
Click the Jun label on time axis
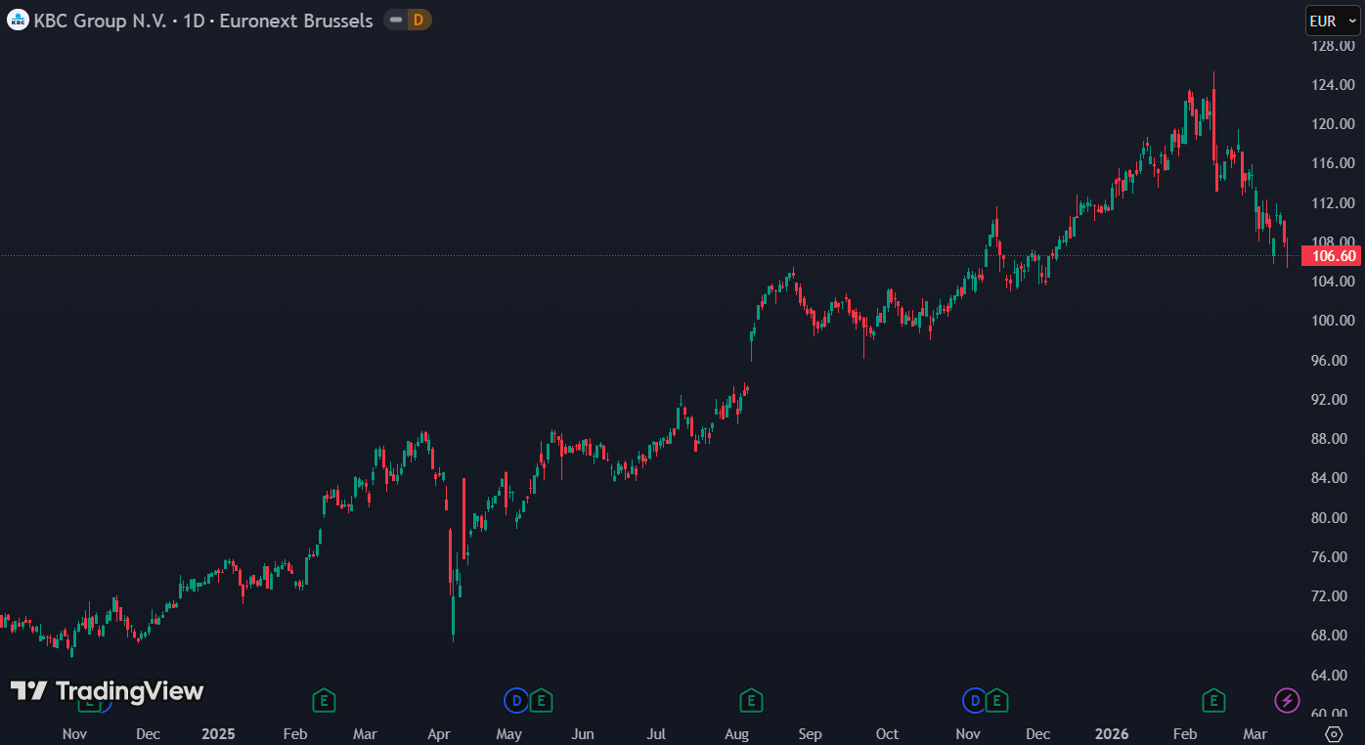coord(583,734)
